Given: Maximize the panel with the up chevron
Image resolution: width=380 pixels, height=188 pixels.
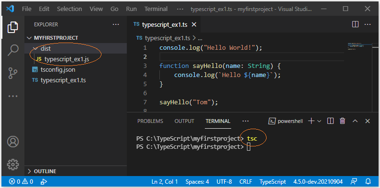Looking at the screenshot, I should click(x=355, y=121).
